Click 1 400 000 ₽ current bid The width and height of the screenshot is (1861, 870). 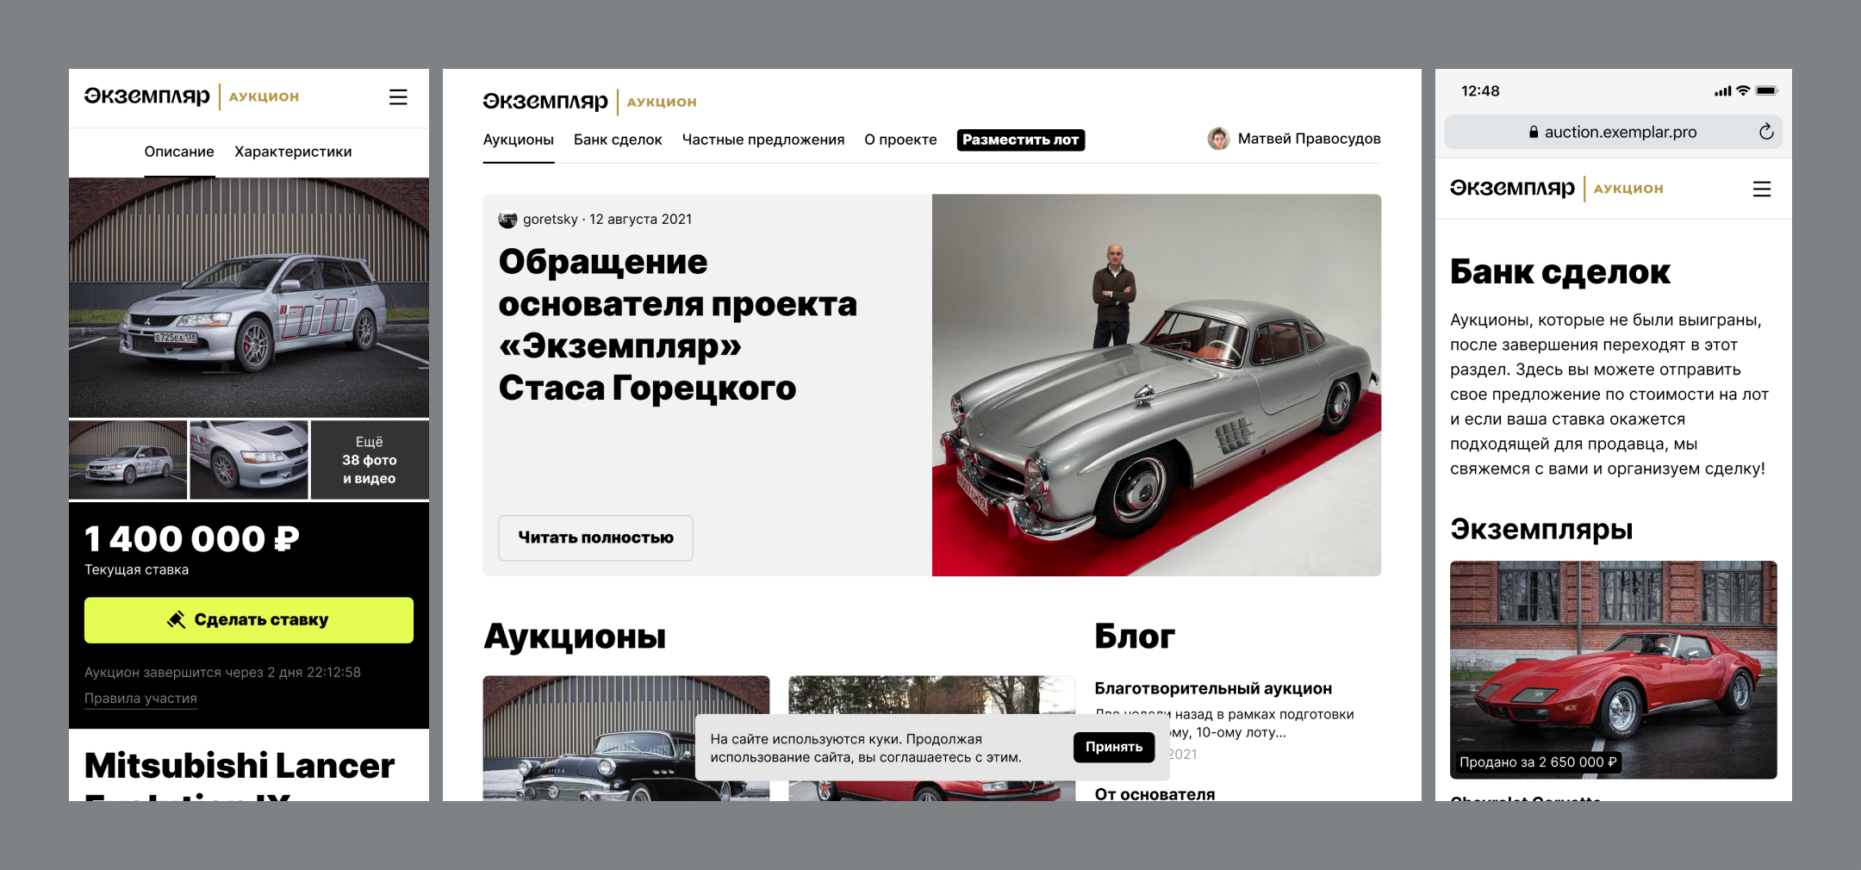(192, 539)
